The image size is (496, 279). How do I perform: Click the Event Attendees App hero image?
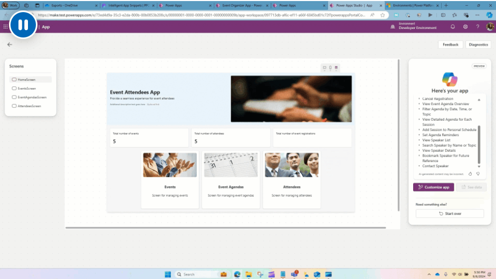pos(291,99)
